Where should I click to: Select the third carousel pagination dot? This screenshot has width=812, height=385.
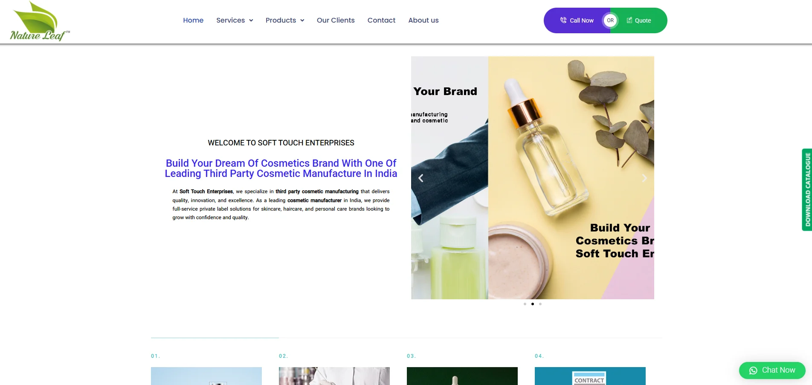[540, 304]
